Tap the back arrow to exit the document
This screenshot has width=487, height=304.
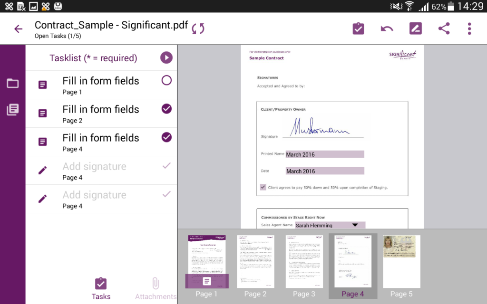[x=18, y=28]
